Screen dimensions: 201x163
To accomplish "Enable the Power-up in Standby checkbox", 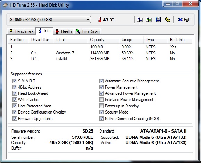I will pyautogui.click(x=101, y=106).
